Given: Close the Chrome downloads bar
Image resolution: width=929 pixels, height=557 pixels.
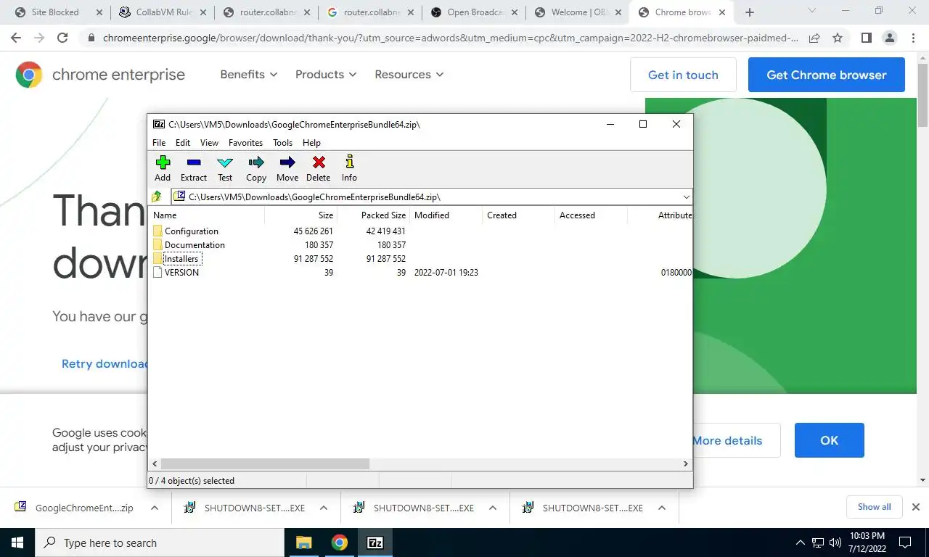Looking at the screenshot, I should coord(916,507).
